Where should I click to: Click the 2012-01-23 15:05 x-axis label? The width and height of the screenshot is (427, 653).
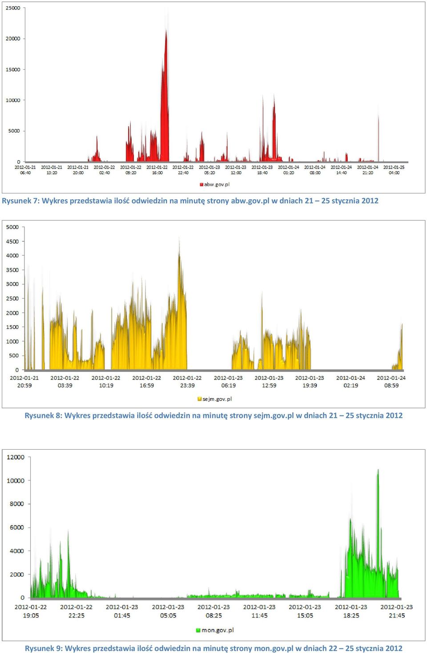coord(305,611)
